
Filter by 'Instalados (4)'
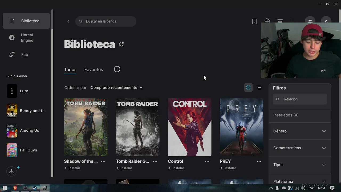point(286,115)
